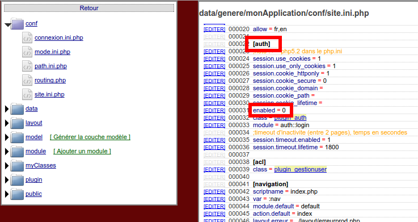Image resolution: width=418 pixels, height=222 pixels.
Task: Edit line 000044 module.default setting
Action: point(214,207)
